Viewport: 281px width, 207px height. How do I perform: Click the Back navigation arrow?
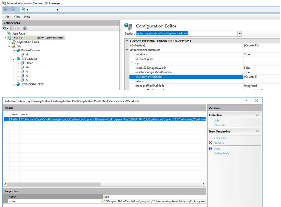(x=6, y=9)
